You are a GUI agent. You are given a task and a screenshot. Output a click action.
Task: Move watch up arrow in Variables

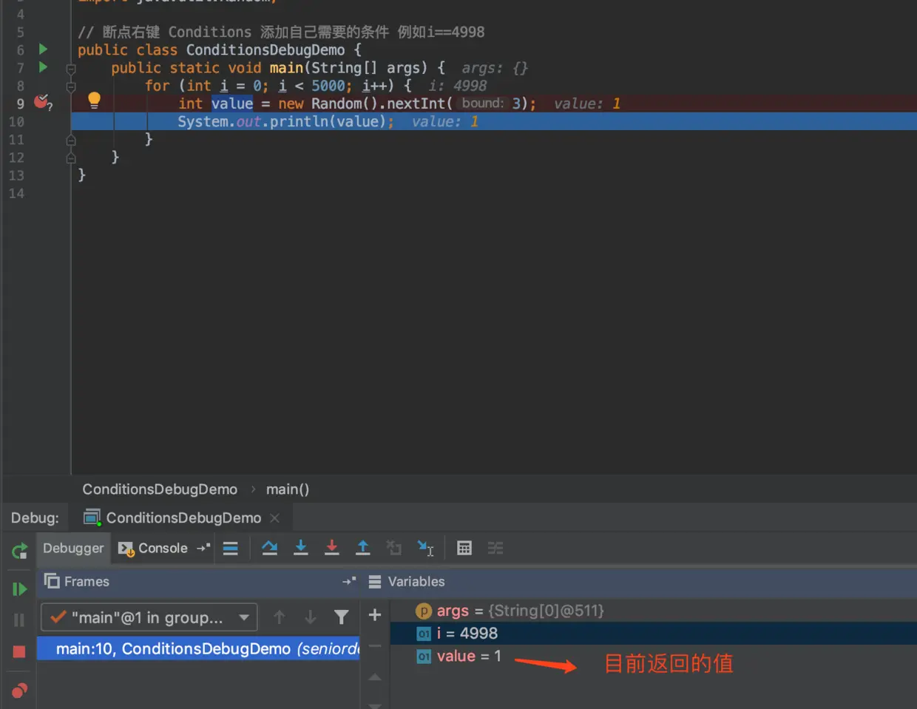pos(375,676)
